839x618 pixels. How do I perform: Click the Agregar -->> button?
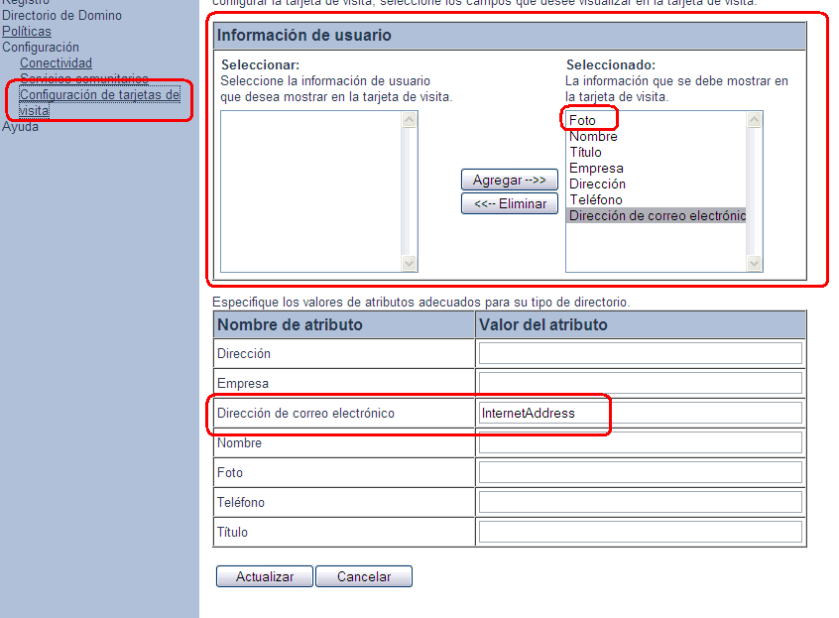(510, 180)
